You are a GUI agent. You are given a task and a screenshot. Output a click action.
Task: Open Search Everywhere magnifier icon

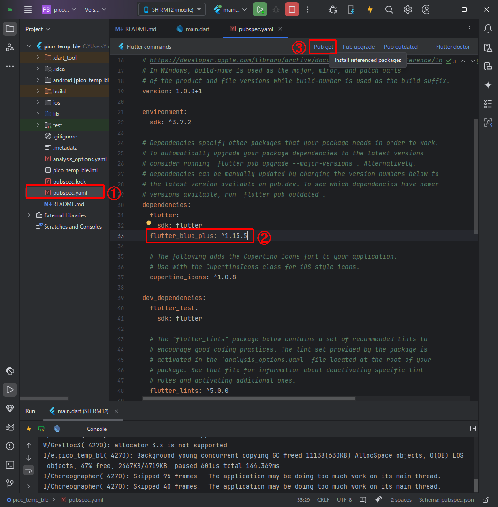pyautogui.click(x=389, y=10)
